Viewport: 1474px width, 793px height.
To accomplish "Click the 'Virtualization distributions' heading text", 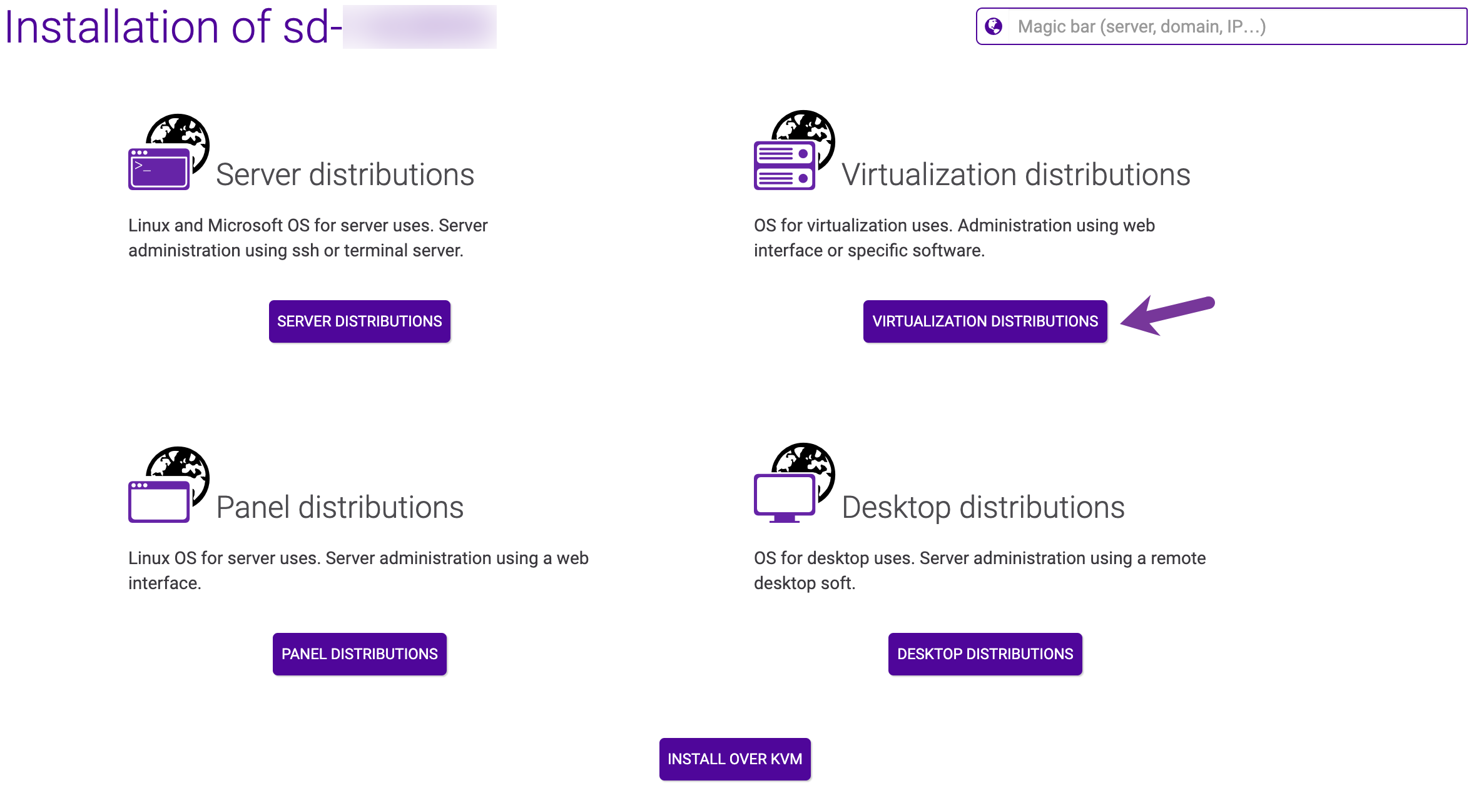I will [1015, 174].
